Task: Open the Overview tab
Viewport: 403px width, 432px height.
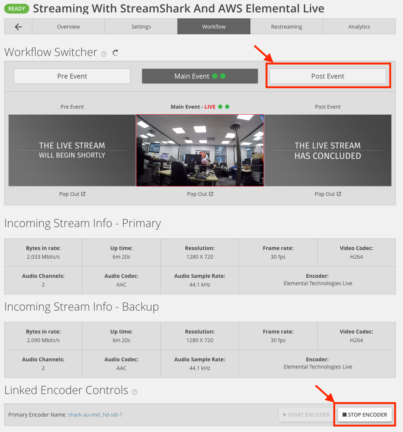Action: (68, 27)
